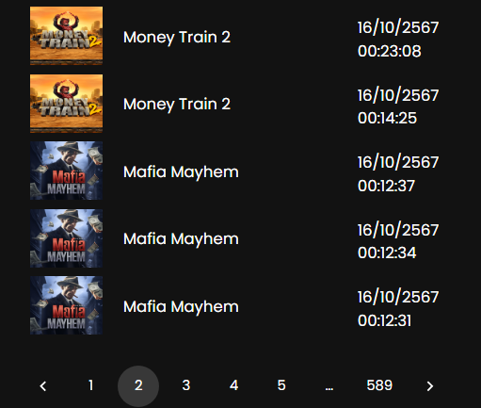Open Mafia Mayhem thumbnail played at 00:12:31
Viewport: 481px width, 408px height.
66,305
